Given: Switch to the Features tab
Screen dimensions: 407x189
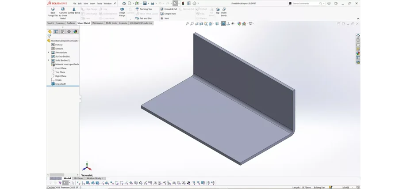Looking at the screenshot, I should [60, 23].
